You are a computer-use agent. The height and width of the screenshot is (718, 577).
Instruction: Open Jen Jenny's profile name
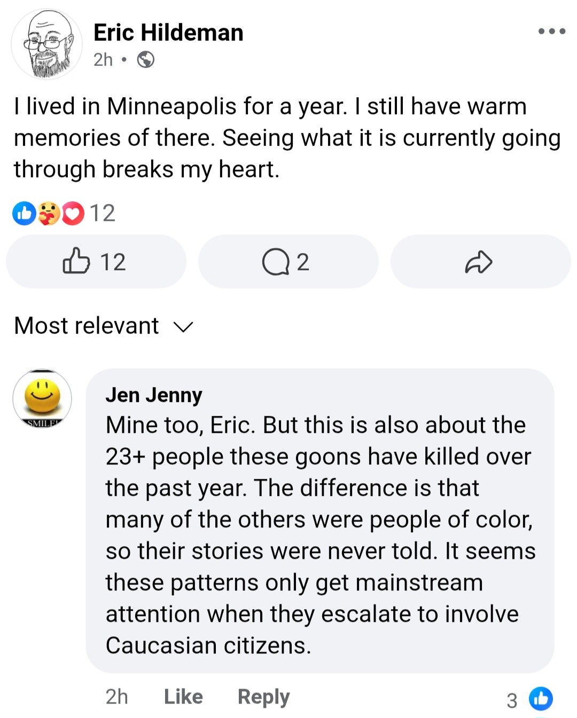[x=154, y=395]
